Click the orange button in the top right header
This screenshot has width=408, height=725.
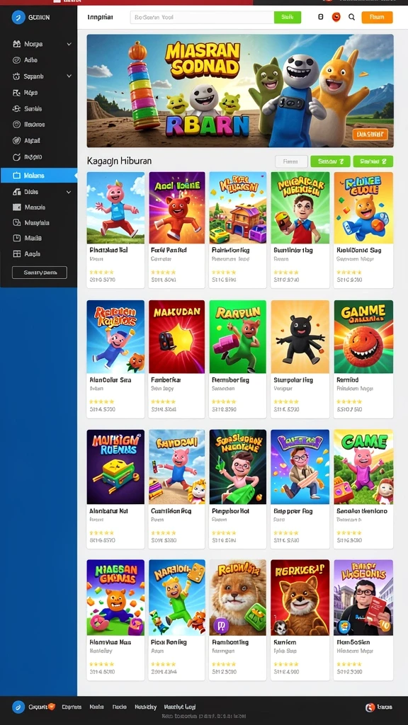[x=377, y=17]
